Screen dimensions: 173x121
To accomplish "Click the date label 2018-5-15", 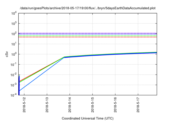I will click(x=92, y=105).
